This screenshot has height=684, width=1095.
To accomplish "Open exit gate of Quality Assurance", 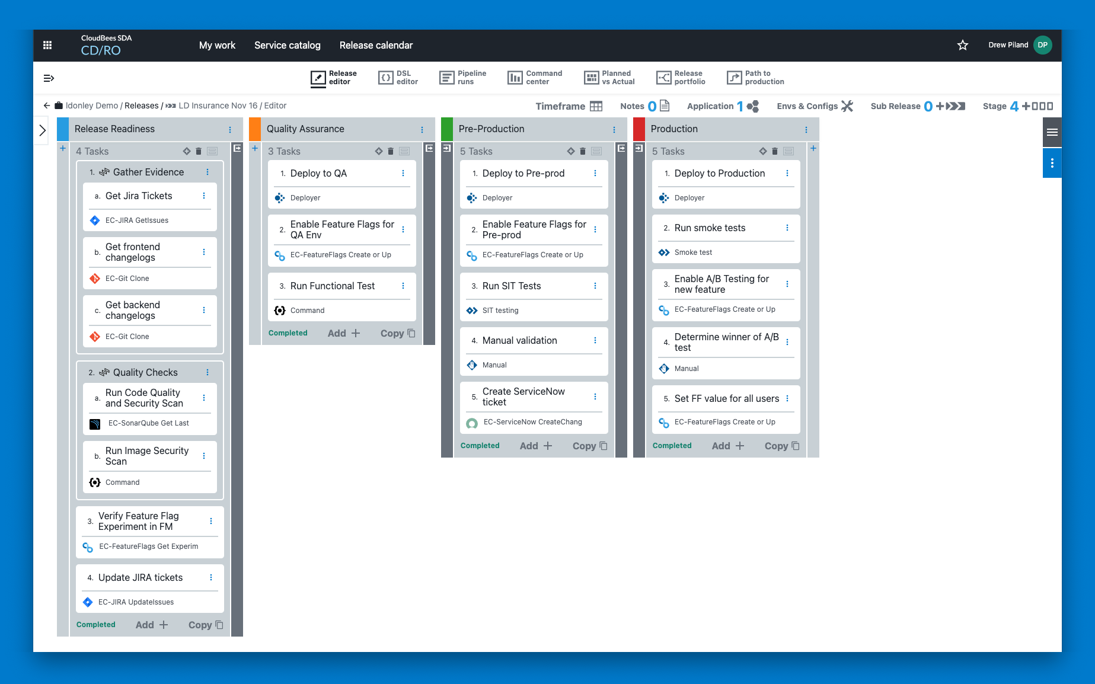I will tap(429, 148).
